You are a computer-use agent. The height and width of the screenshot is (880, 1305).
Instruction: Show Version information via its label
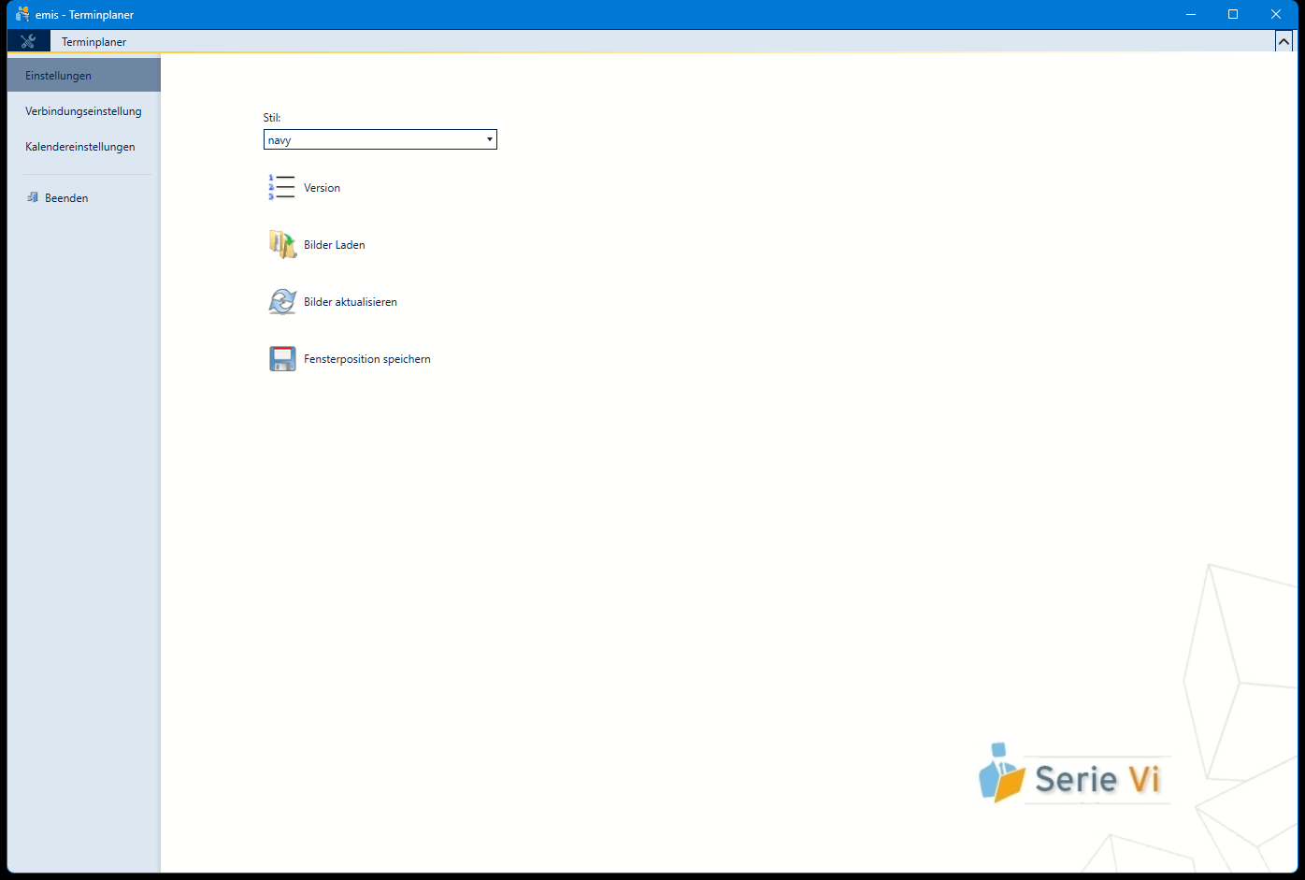[322, 188]
